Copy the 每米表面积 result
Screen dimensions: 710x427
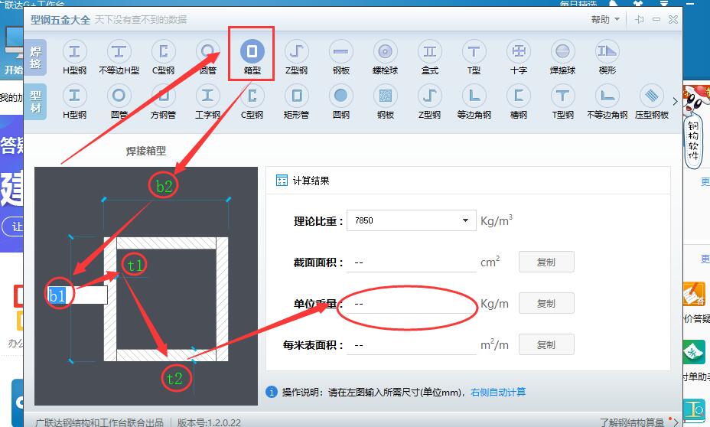click(546, 344)
